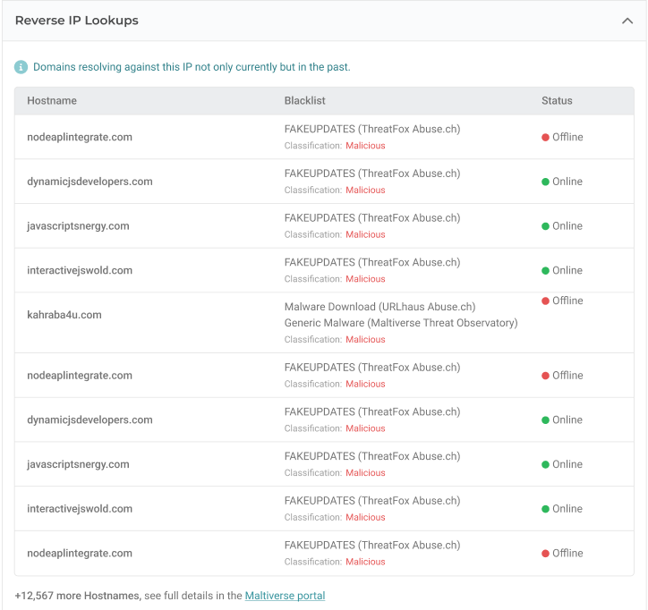Image resolution: width=648 pixels, height=610 pixels.
Task: Click the red Offline dot in the last table row
Action: 545,554
